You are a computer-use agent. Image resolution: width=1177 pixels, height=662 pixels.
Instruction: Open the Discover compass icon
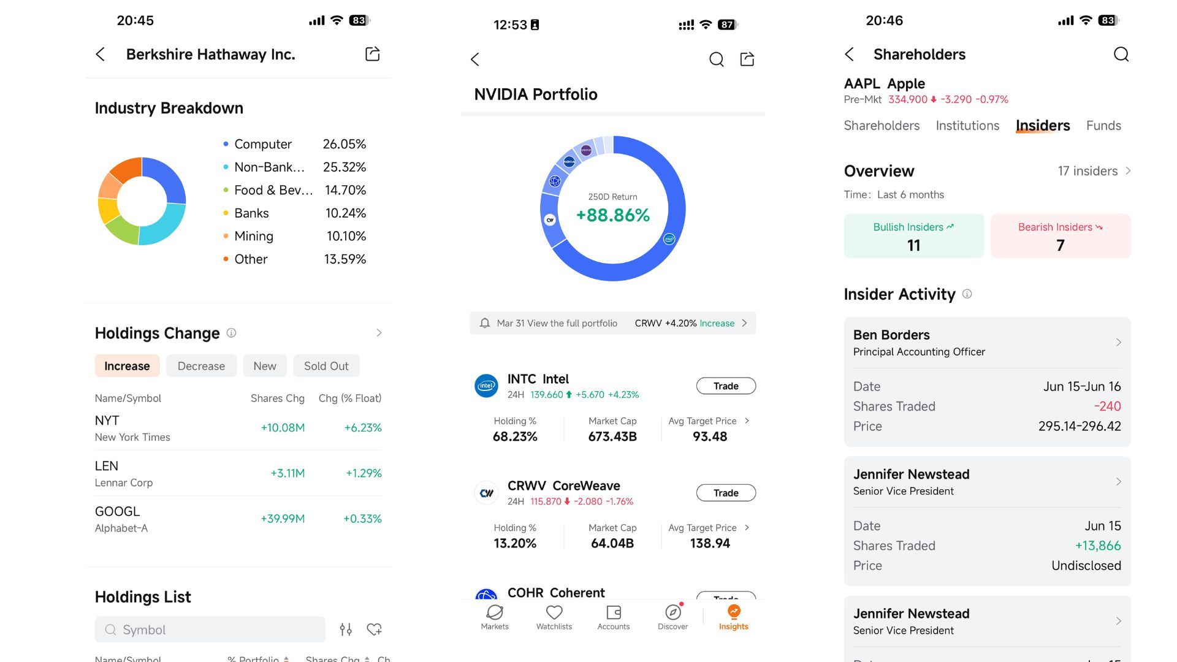click(x=672, y=612)
